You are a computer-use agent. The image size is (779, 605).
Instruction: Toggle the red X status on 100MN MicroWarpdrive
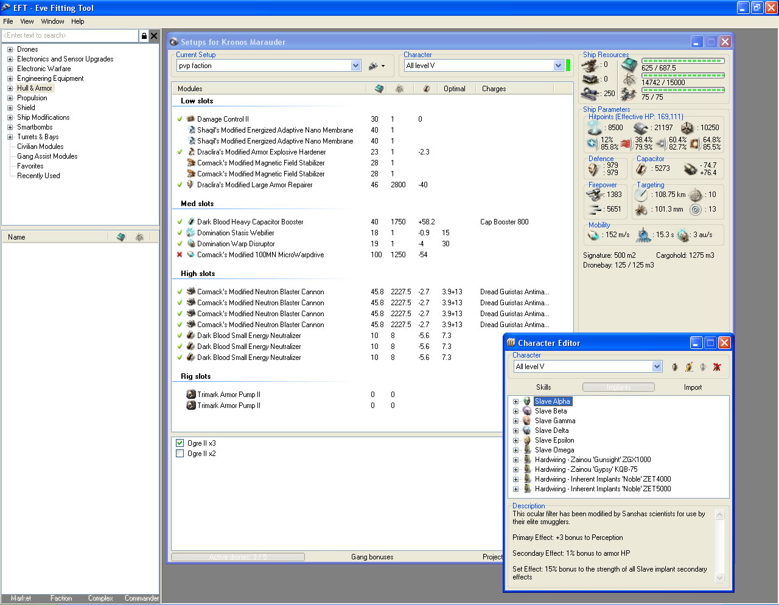pyautogui.click(x=180, y=255)
